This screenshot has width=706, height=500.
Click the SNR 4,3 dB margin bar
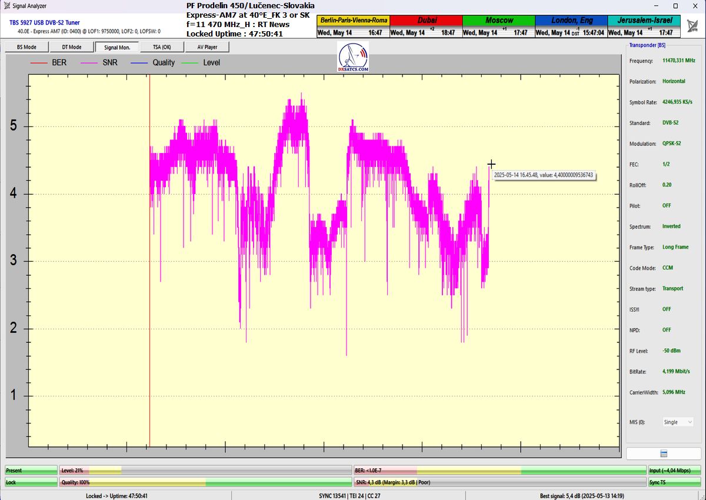(499, 482)
